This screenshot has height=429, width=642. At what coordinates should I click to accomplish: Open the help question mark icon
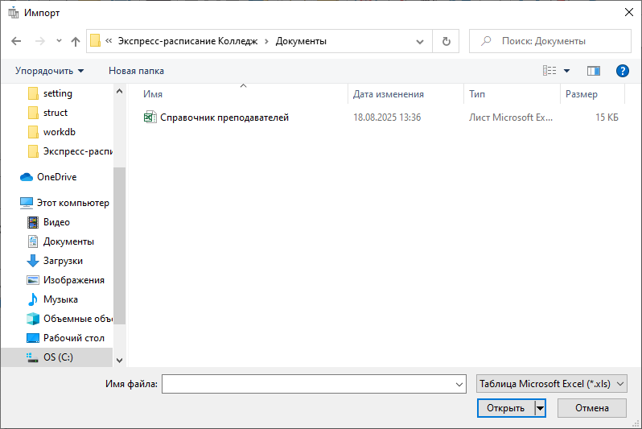[622, 71]
